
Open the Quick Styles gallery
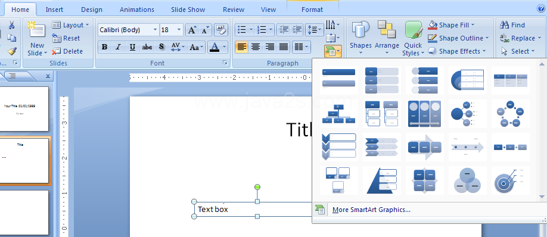(414, 38)
